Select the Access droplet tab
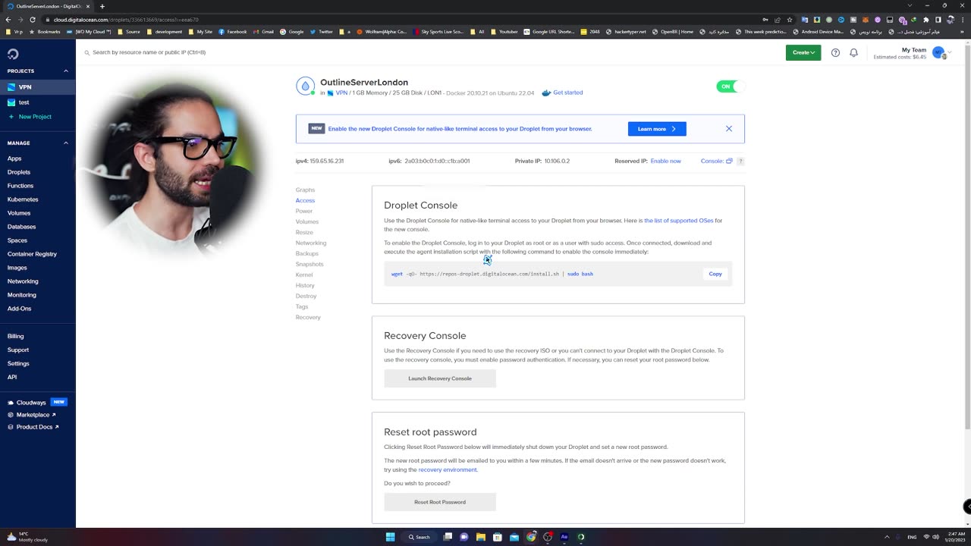 pyautogui.click(x=305, y=200)
